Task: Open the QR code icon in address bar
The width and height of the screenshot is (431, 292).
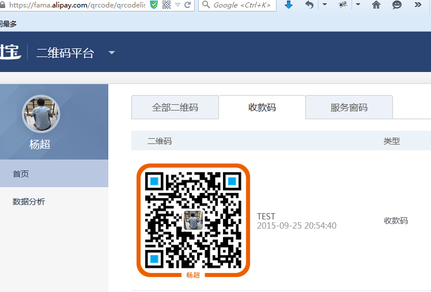Action: (167, 5)
